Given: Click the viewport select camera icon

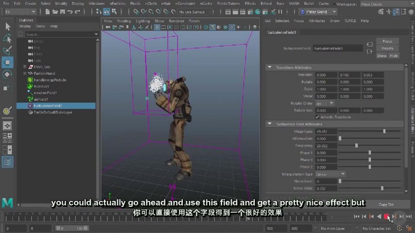Looking at the screenshot, I should [x=108, y=27].
